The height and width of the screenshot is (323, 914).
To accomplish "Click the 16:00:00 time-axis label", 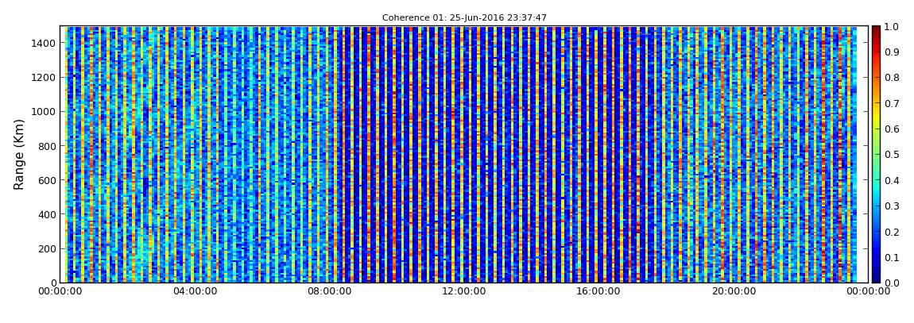I will (x=599, y=291).
